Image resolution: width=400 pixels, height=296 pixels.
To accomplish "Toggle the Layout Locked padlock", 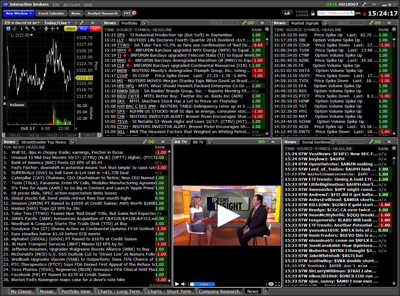I will coord(313,13).
